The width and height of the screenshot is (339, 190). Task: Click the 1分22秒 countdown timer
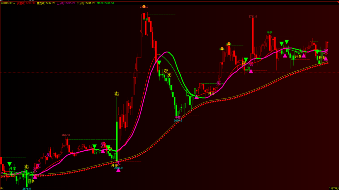pyautogui.click(x=334, y=188)
